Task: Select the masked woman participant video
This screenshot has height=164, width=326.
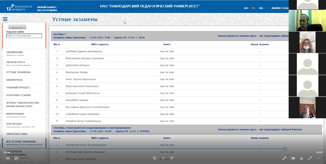Action: (x=307, y=42)
